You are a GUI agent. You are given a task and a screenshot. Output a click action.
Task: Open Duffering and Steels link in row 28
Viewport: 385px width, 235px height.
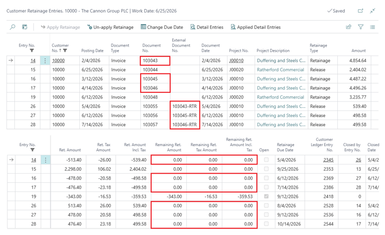point(281,124)
